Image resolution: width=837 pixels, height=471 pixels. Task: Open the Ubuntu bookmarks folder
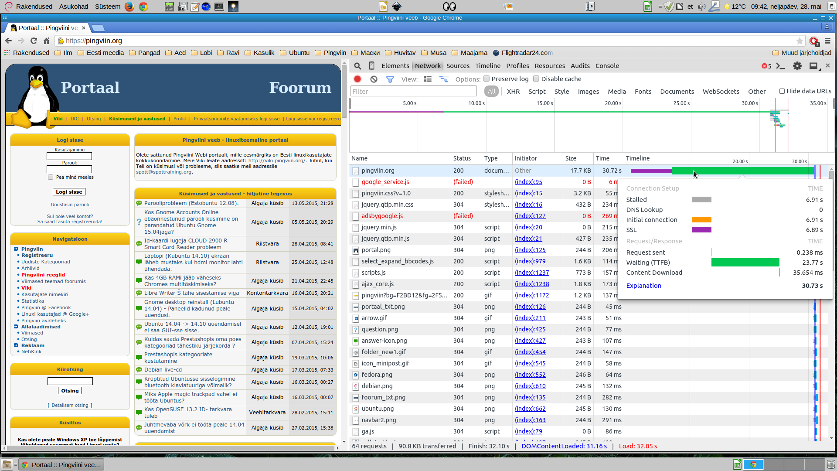tap(295, 53)
